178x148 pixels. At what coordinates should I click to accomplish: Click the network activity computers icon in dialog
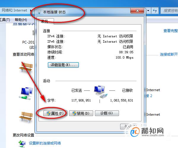(x=101, y=92)
